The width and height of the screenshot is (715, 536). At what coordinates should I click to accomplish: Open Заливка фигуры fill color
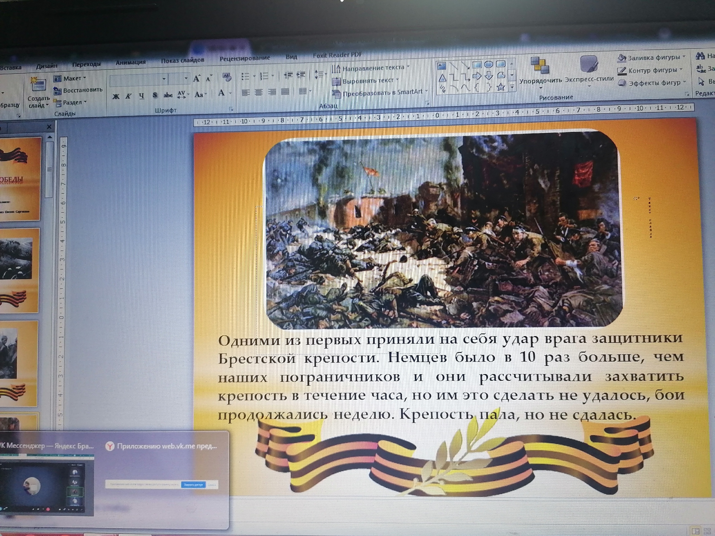tap(651, 58)
